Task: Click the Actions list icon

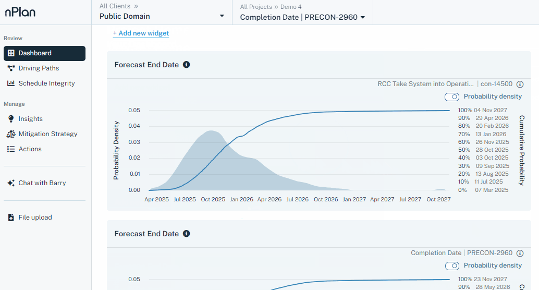Action: click(11, 149)
